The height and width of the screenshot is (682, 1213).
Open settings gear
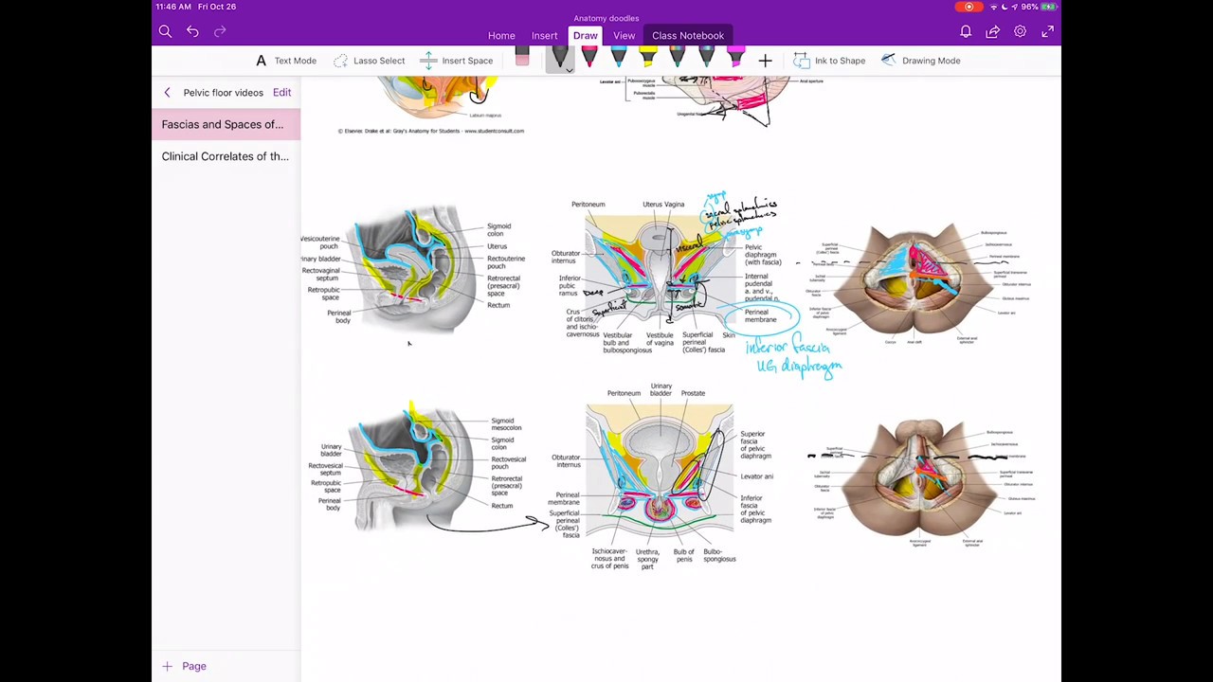(1020, 32)
